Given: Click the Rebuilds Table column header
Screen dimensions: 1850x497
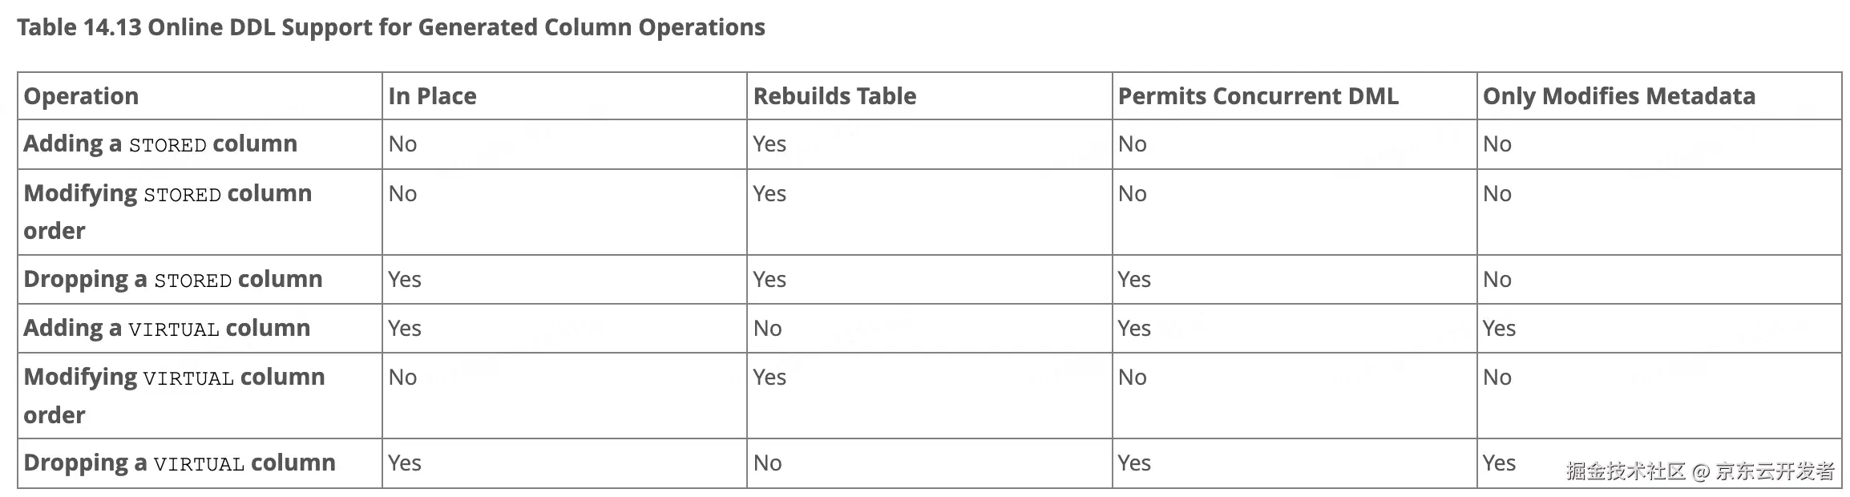Looking at the screenshot, I should pyautogui.click(x=834, y=96).
